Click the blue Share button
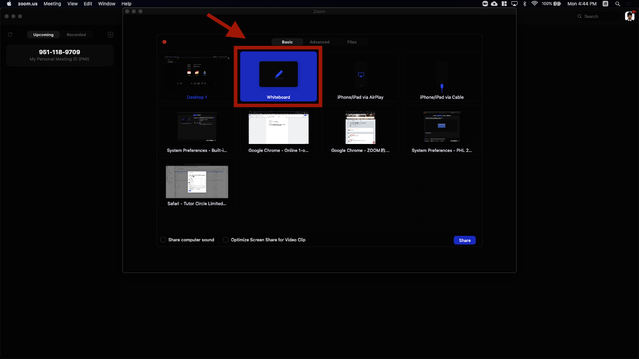 [464, 240]
